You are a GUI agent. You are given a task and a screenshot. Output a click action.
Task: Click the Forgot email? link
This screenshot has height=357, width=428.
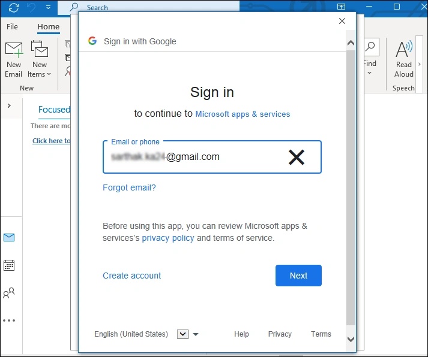coord(129,187)
